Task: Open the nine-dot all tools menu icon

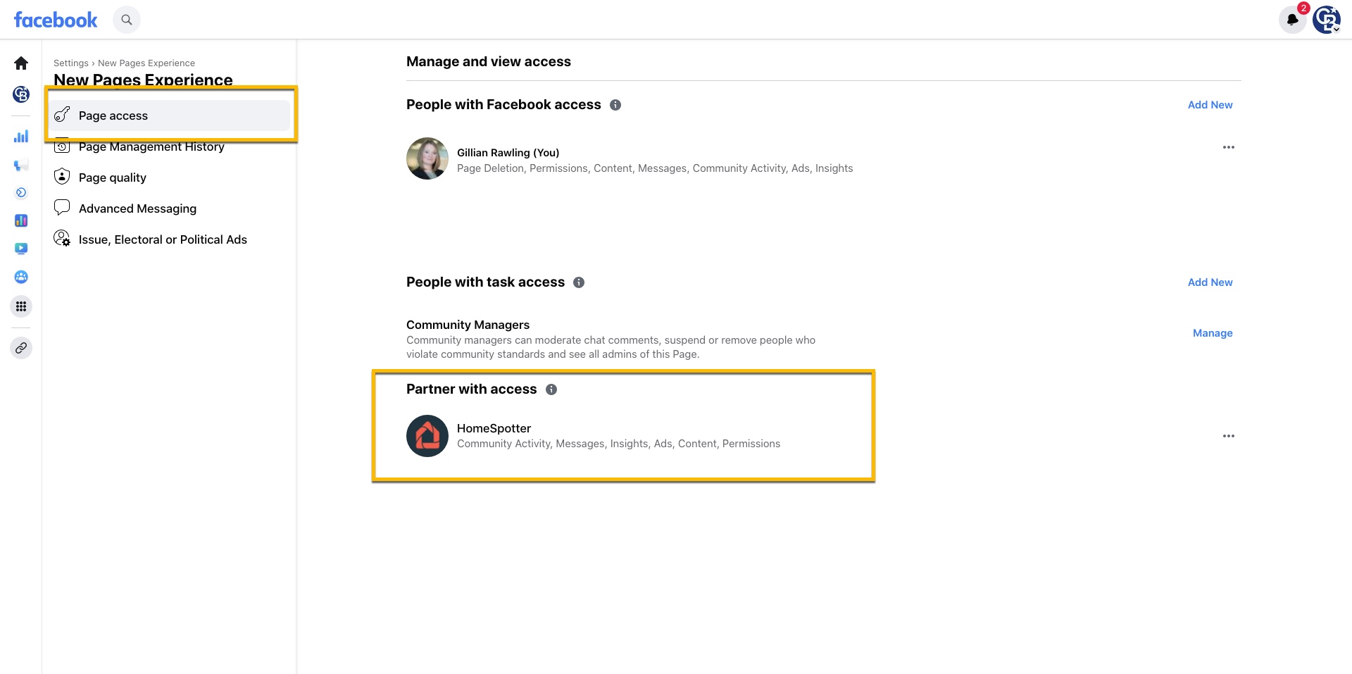Action: (21, 306)
